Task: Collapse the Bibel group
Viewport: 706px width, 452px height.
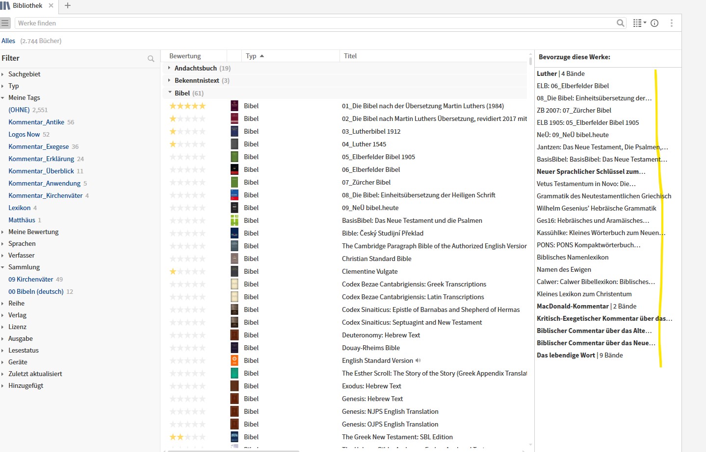Action: pos(170,93)
